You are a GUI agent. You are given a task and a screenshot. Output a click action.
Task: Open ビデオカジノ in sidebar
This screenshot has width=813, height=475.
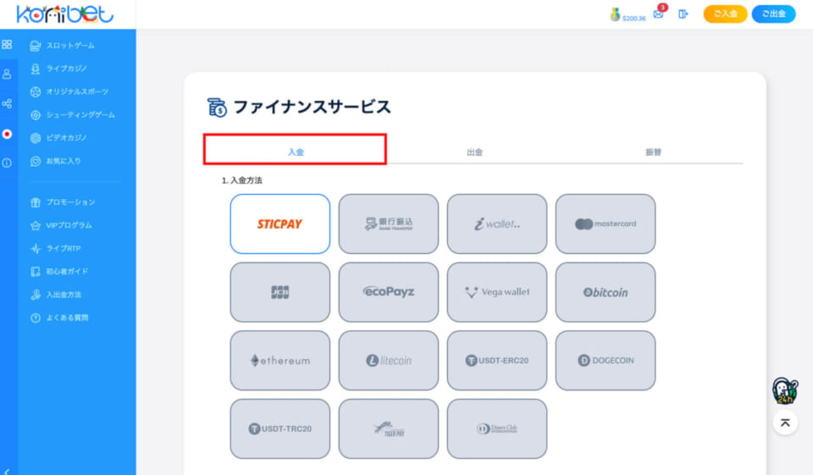coord(58,138)
